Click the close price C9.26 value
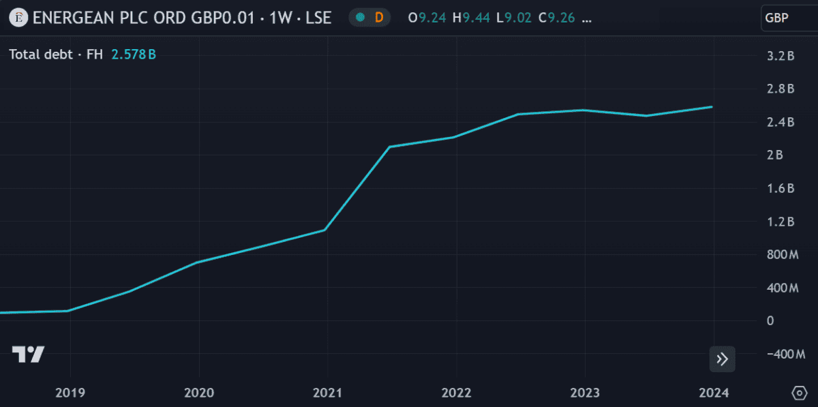The height and width of the screenshot is (407, 818). click(557, 18)
